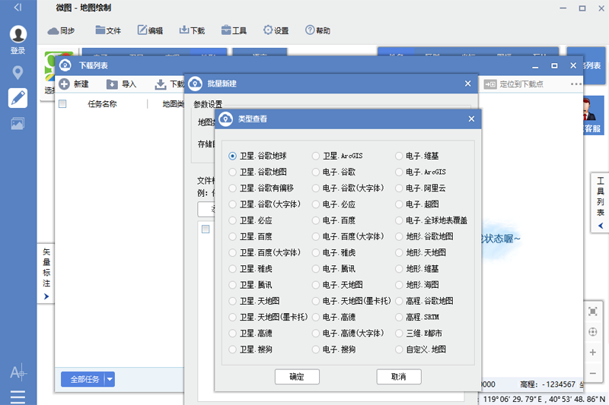Select the 自定义.地图 radio option
This screenshot has width=609, height=405.
[x=399, y=350]
